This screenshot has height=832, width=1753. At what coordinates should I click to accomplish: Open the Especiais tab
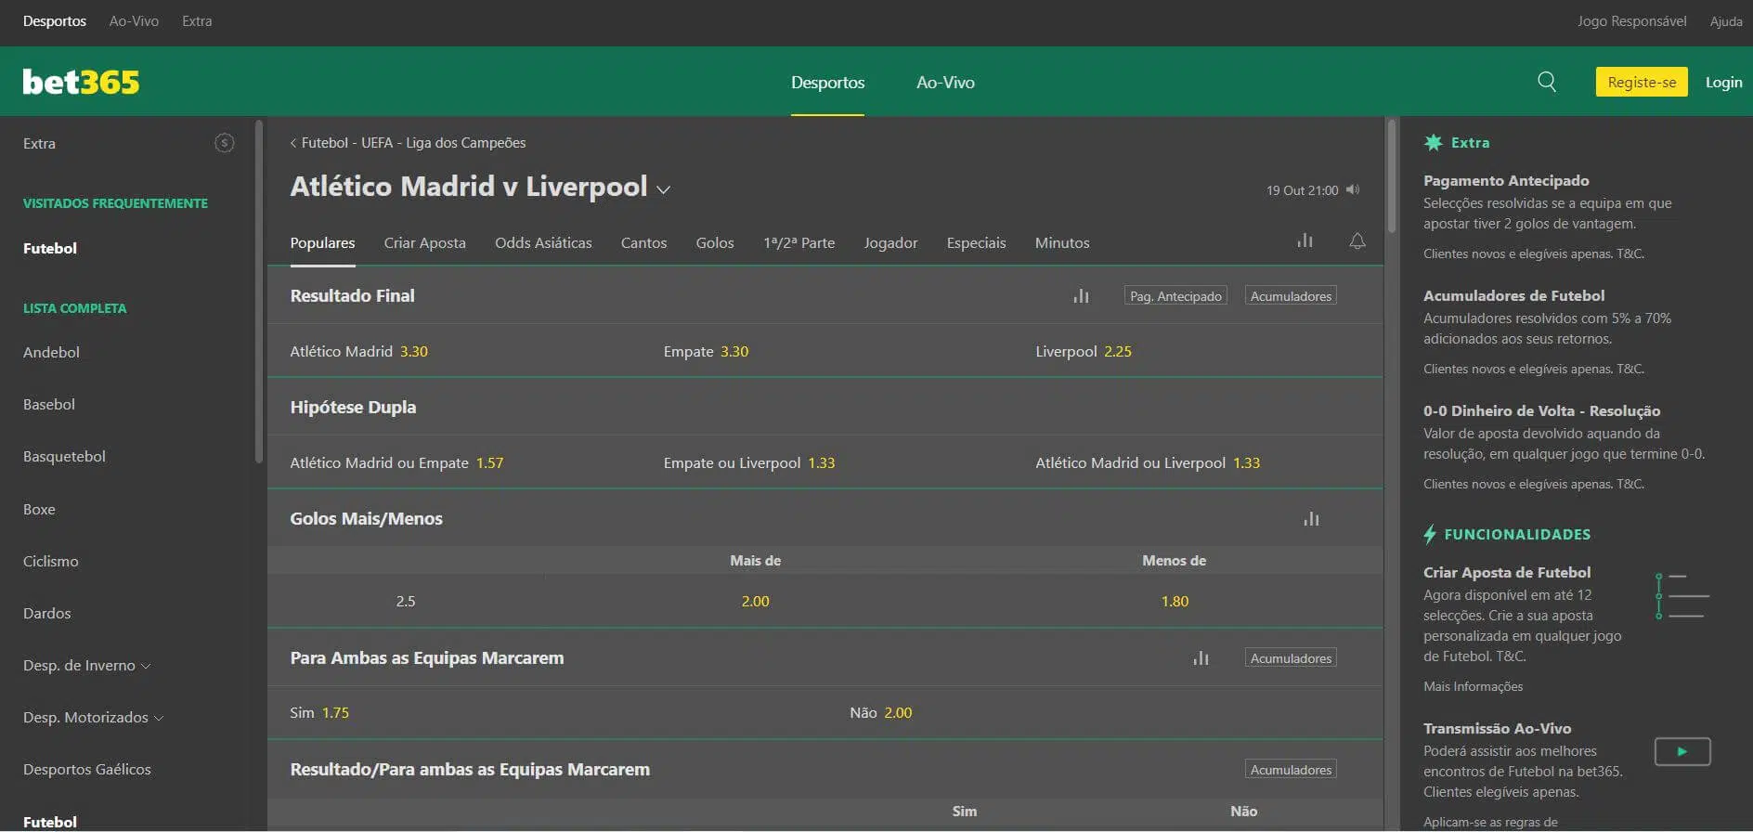976,242
